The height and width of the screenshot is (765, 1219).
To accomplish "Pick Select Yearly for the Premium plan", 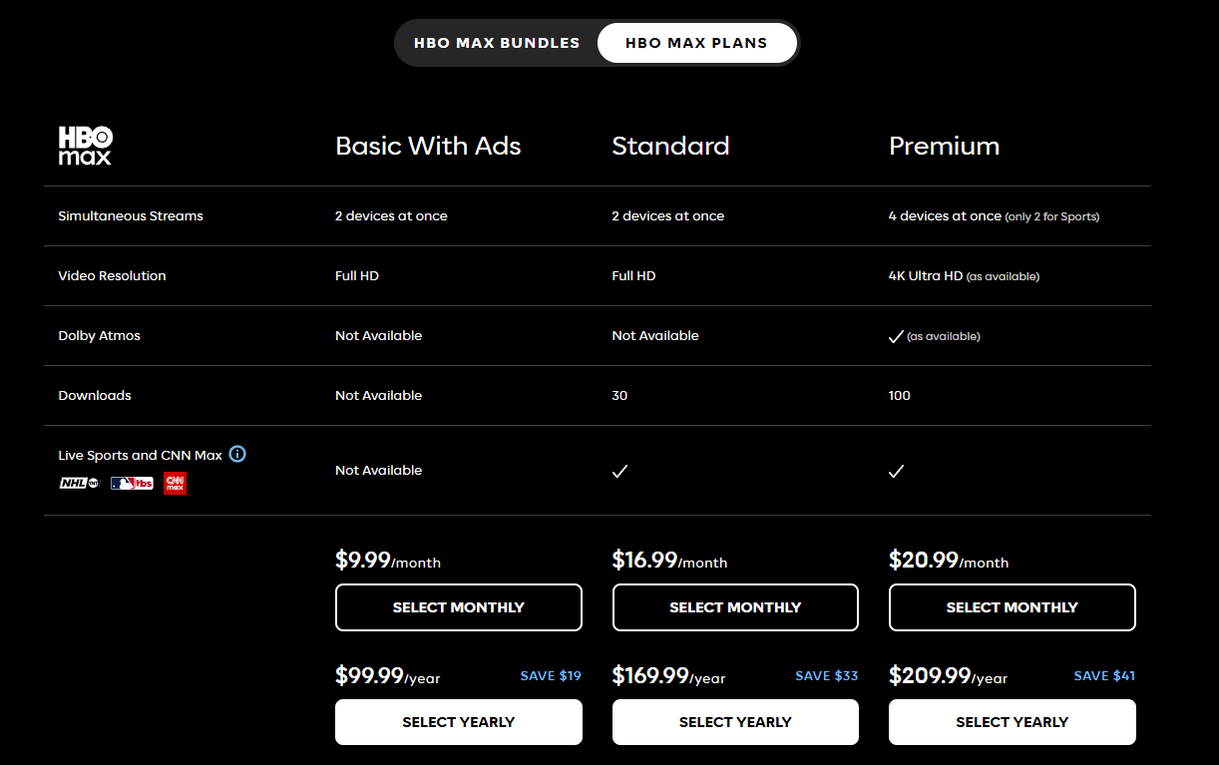I will pyautogui.click(x=1012, y=722).
